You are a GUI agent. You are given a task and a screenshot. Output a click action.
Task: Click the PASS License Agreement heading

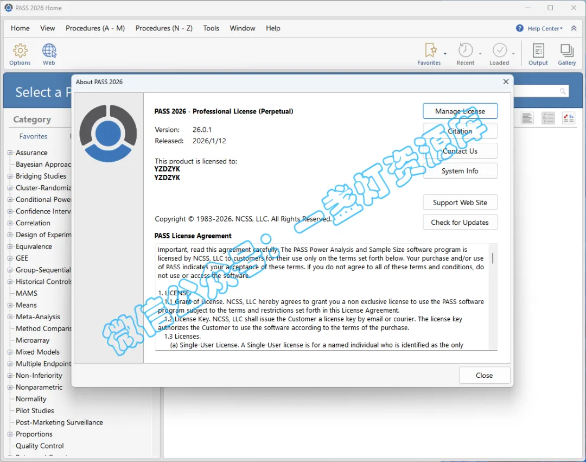[x=193, y=236]
